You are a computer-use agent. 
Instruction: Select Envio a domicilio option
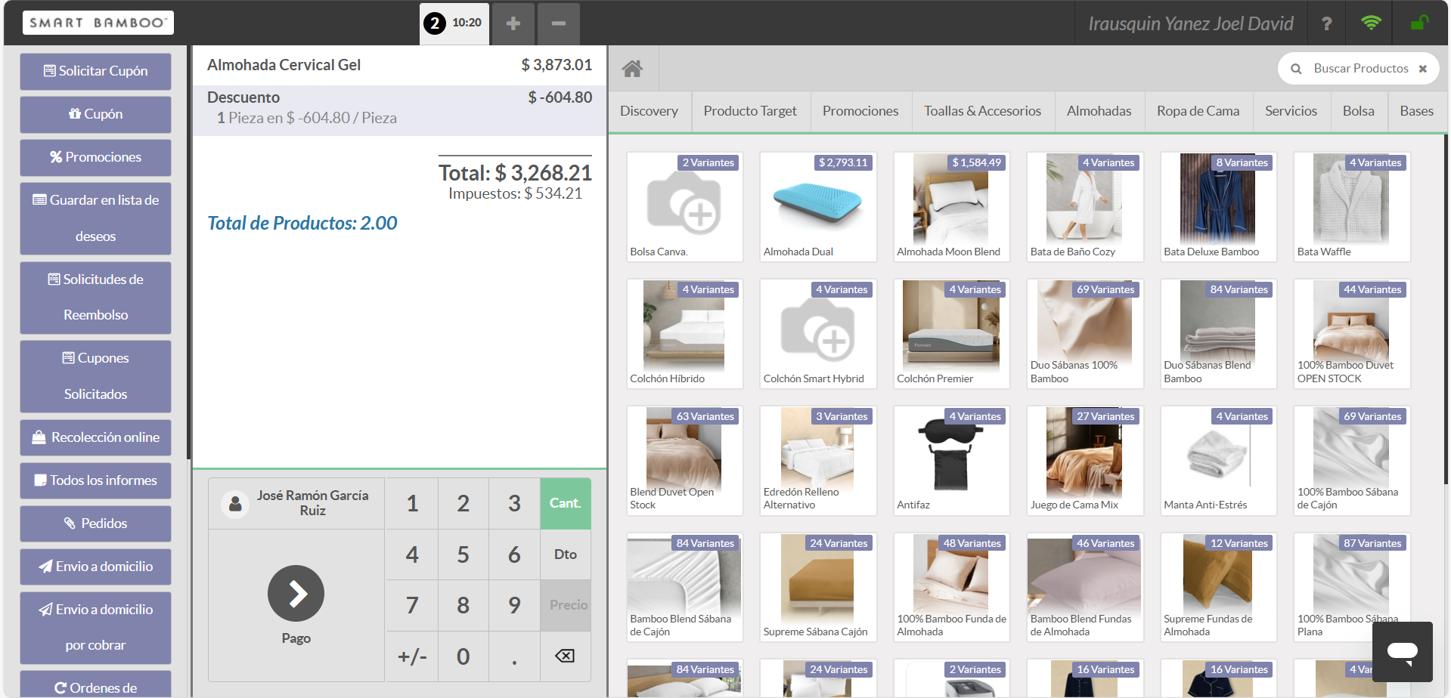tap(95, 567)
